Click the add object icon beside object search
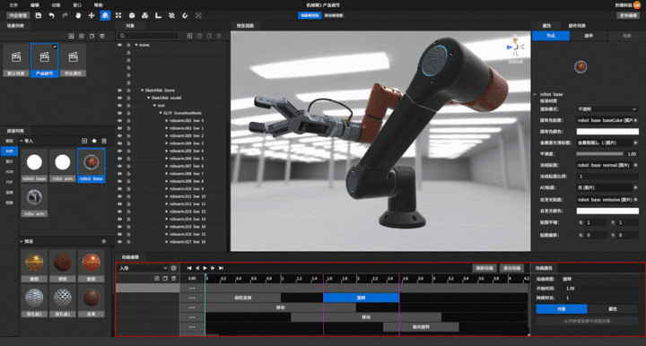Image resolution: width=646 pixels, height=346 pixels. [189, 36]
